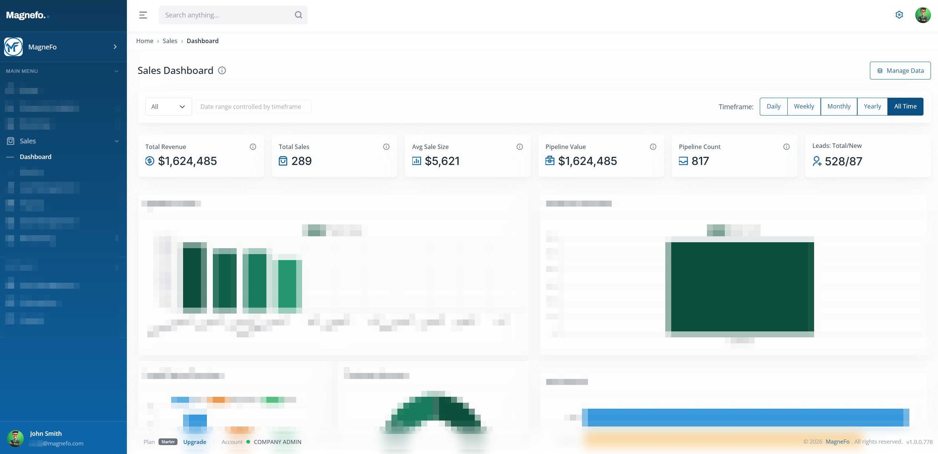Open Dashboard item in sidebar
Viewport: 938px width, 454px height.
click(x=36, y=157)
